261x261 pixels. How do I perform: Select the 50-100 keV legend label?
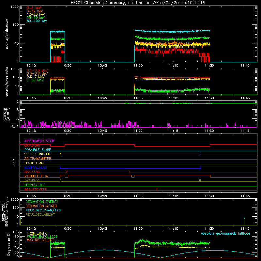37,21
